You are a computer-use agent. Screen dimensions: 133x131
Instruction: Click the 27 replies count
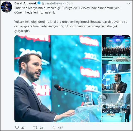[23, 128]
